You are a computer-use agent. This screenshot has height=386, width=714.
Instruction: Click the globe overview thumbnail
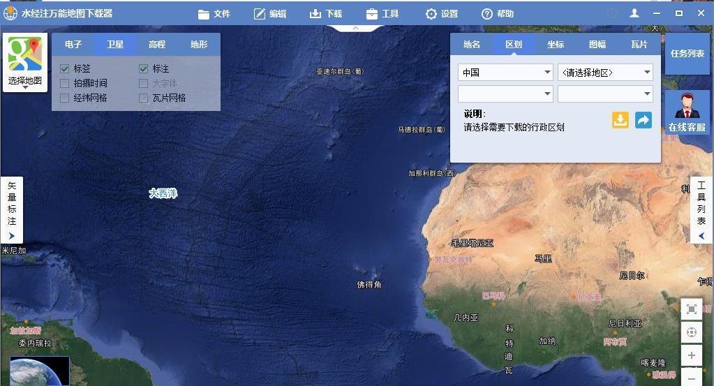39,371
